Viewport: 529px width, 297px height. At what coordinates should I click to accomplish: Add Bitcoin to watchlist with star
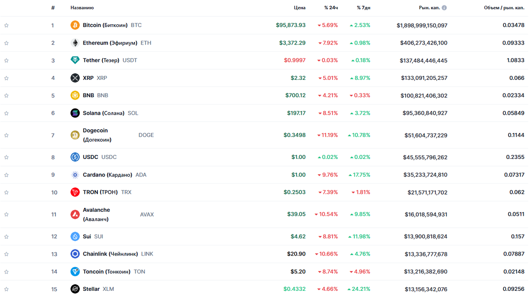click(7, 25)
